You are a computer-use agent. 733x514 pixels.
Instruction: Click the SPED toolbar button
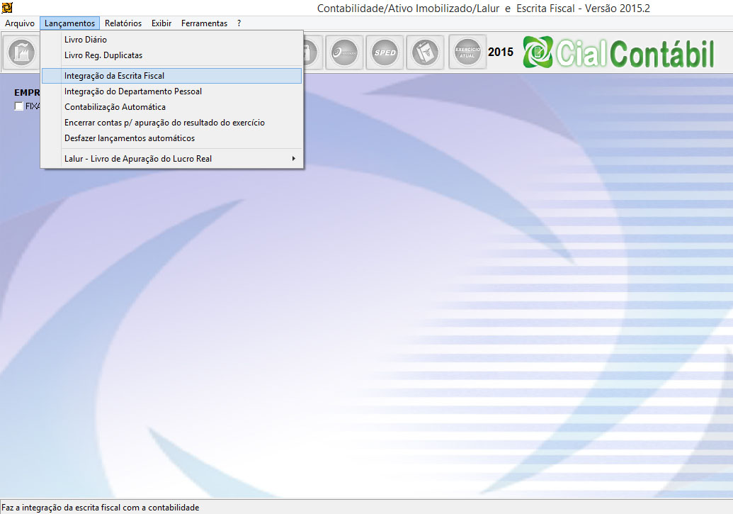385,52
